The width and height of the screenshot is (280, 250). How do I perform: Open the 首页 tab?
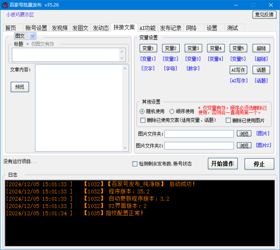[x=13, y=28]
